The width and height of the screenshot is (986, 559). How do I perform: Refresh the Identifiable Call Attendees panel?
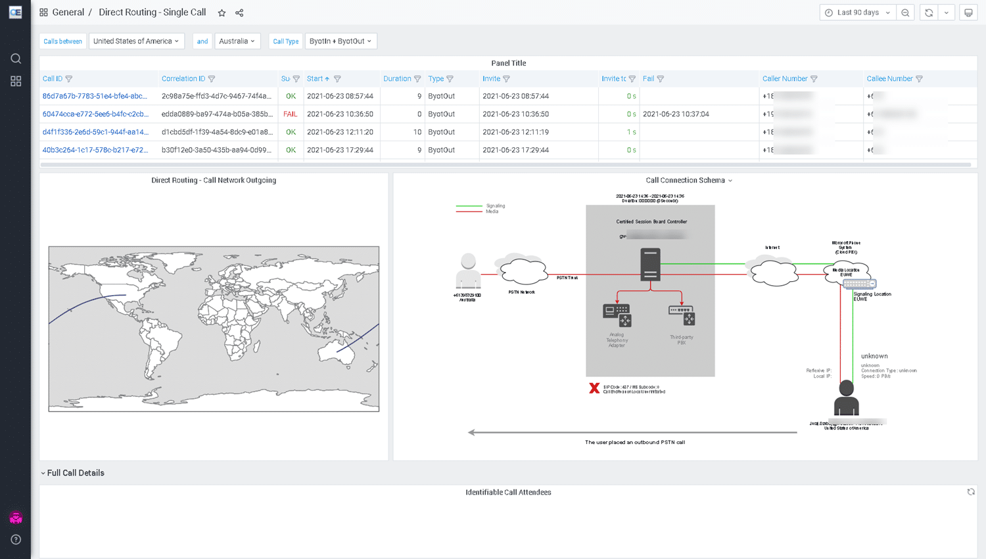click(x=971, y=492)
